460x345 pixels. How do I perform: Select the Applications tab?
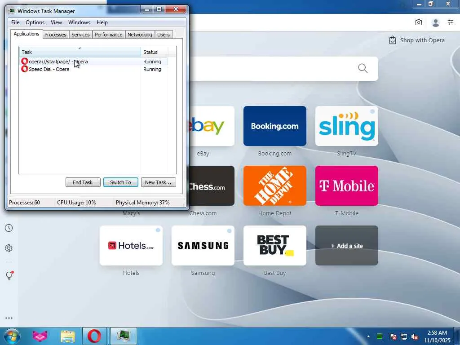27,34
